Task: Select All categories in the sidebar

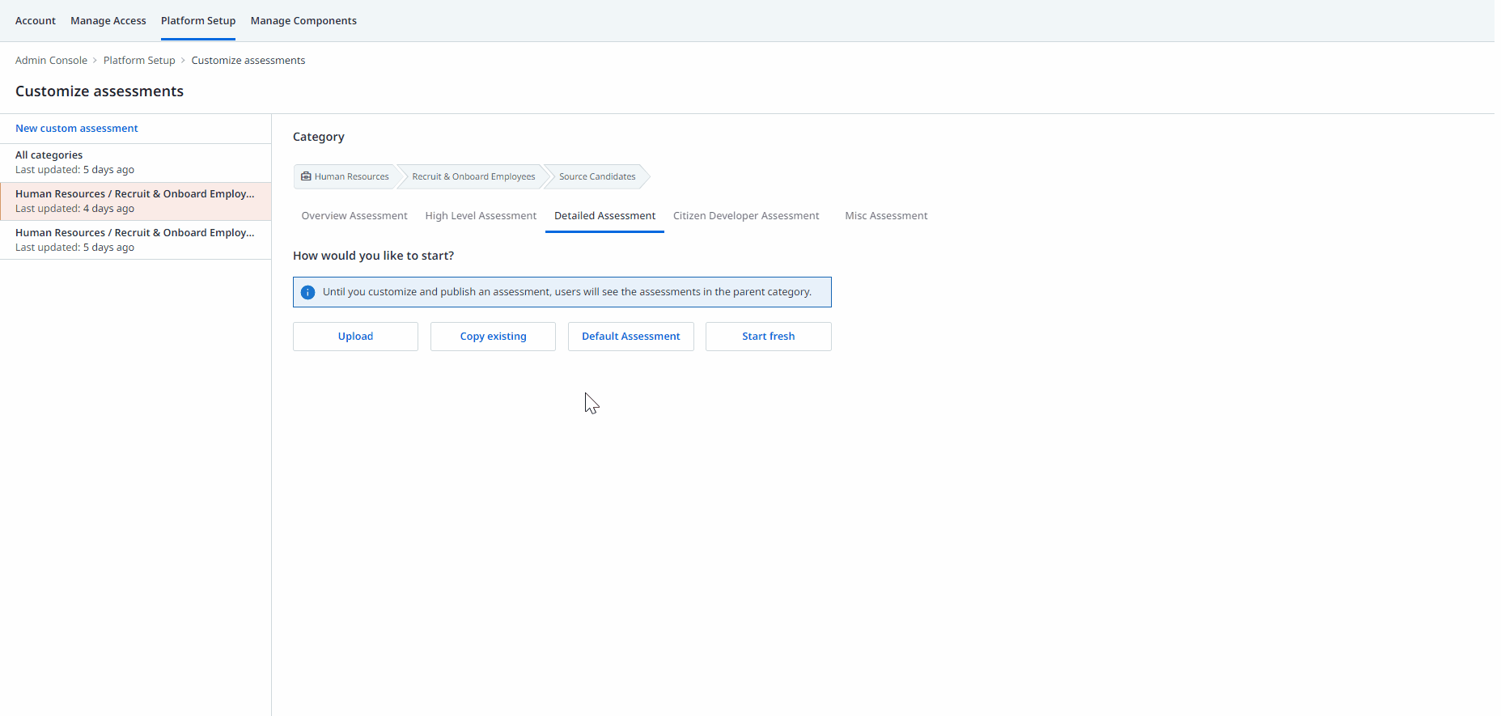Action: pos(135,163)
